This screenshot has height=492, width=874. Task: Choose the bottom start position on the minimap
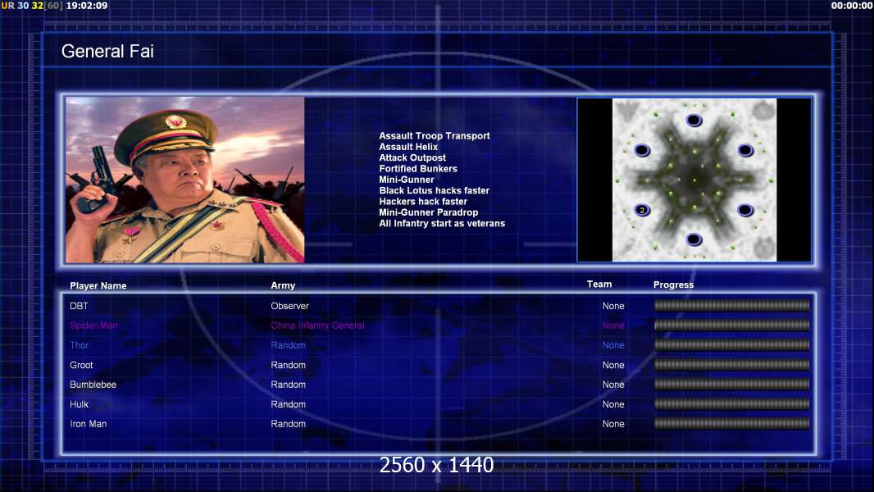[x=694, y=239]
